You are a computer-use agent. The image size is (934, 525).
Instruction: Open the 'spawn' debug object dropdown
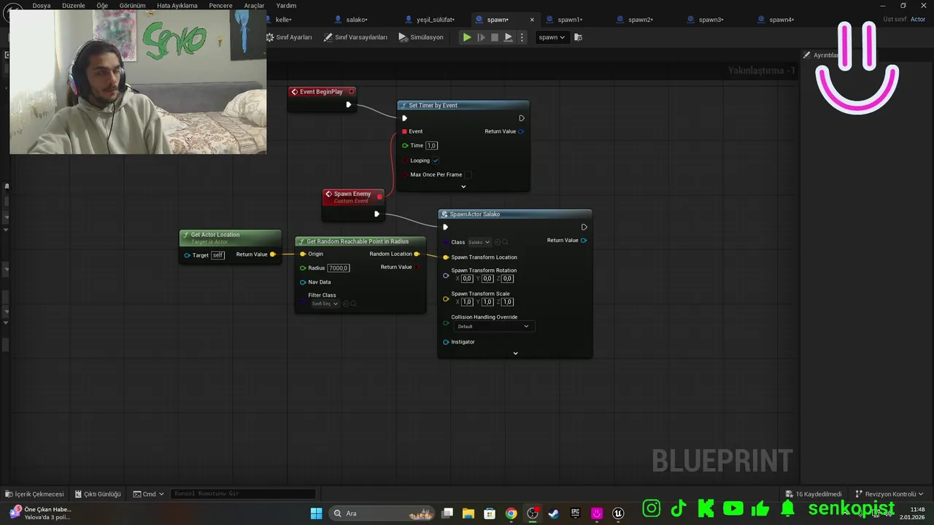[x=552, y=37]
